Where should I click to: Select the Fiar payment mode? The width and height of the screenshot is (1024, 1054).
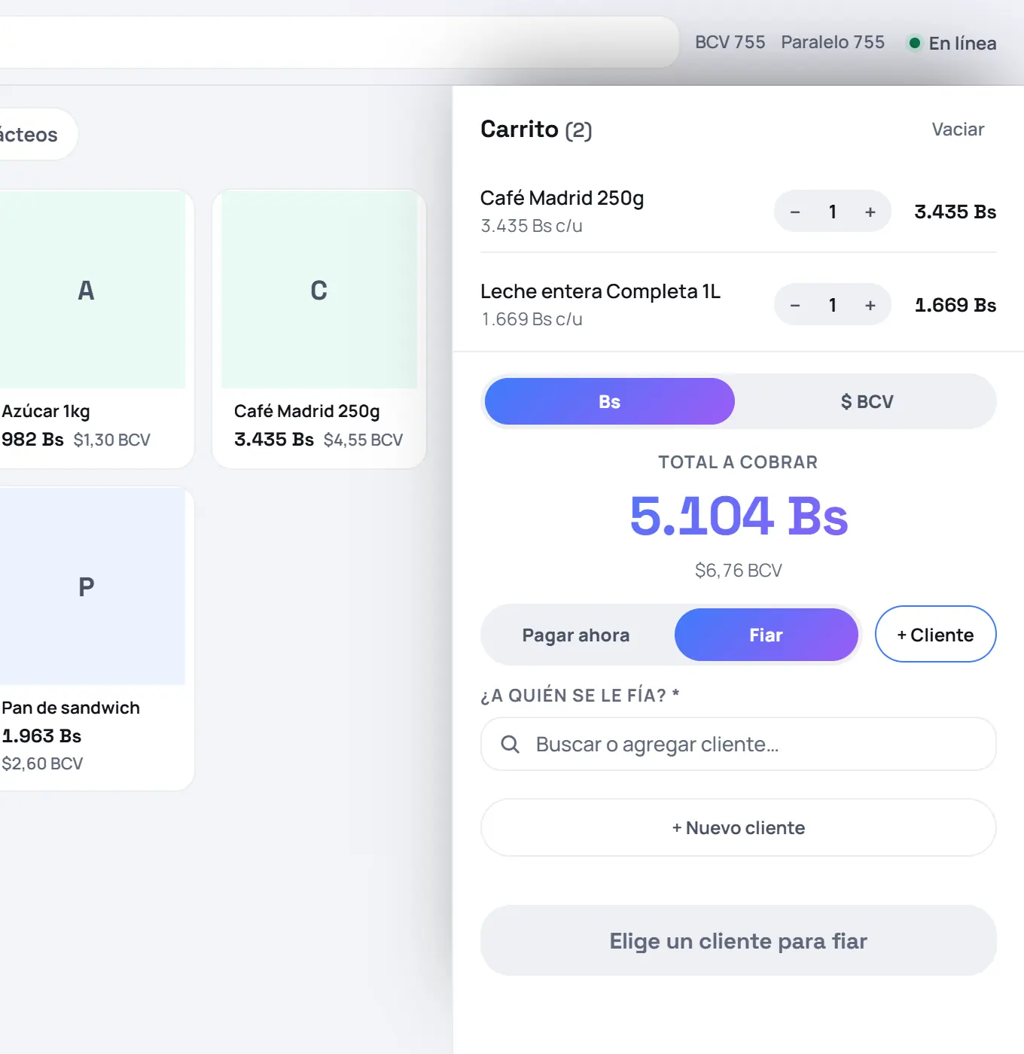[x=766, y=635]
